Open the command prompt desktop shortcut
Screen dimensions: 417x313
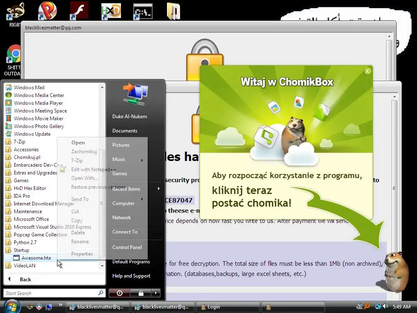(143, 11)
